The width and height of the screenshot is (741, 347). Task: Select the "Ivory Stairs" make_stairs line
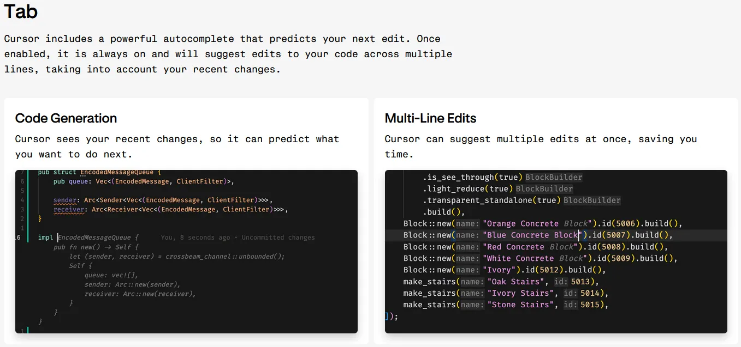[505, 293]
